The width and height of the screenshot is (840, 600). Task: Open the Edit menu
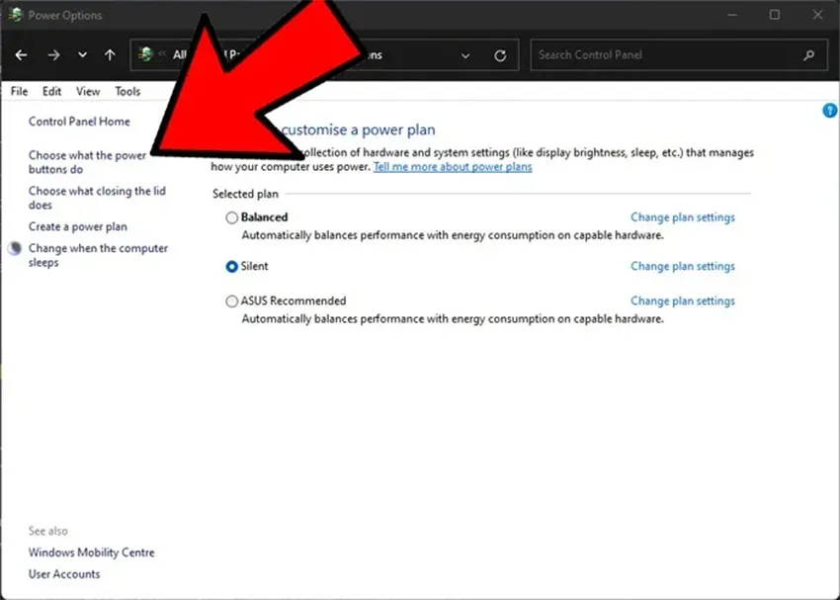point(51,91)
